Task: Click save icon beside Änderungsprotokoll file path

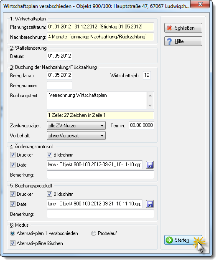Action: (150, 165)
